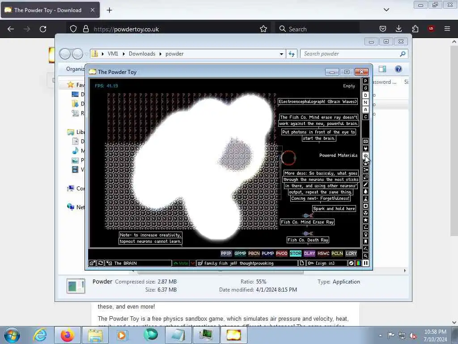Open the Sensors element menu icon
The height and width of the screenshot is (344, 458).
click(x=365, y=163)
